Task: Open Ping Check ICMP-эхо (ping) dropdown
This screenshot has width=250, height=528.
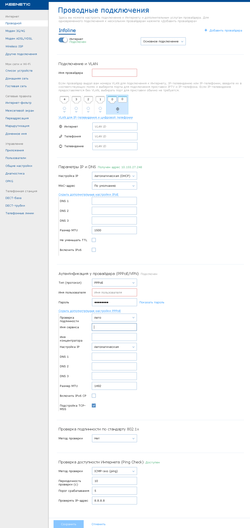Action: [x=114, y=471]
